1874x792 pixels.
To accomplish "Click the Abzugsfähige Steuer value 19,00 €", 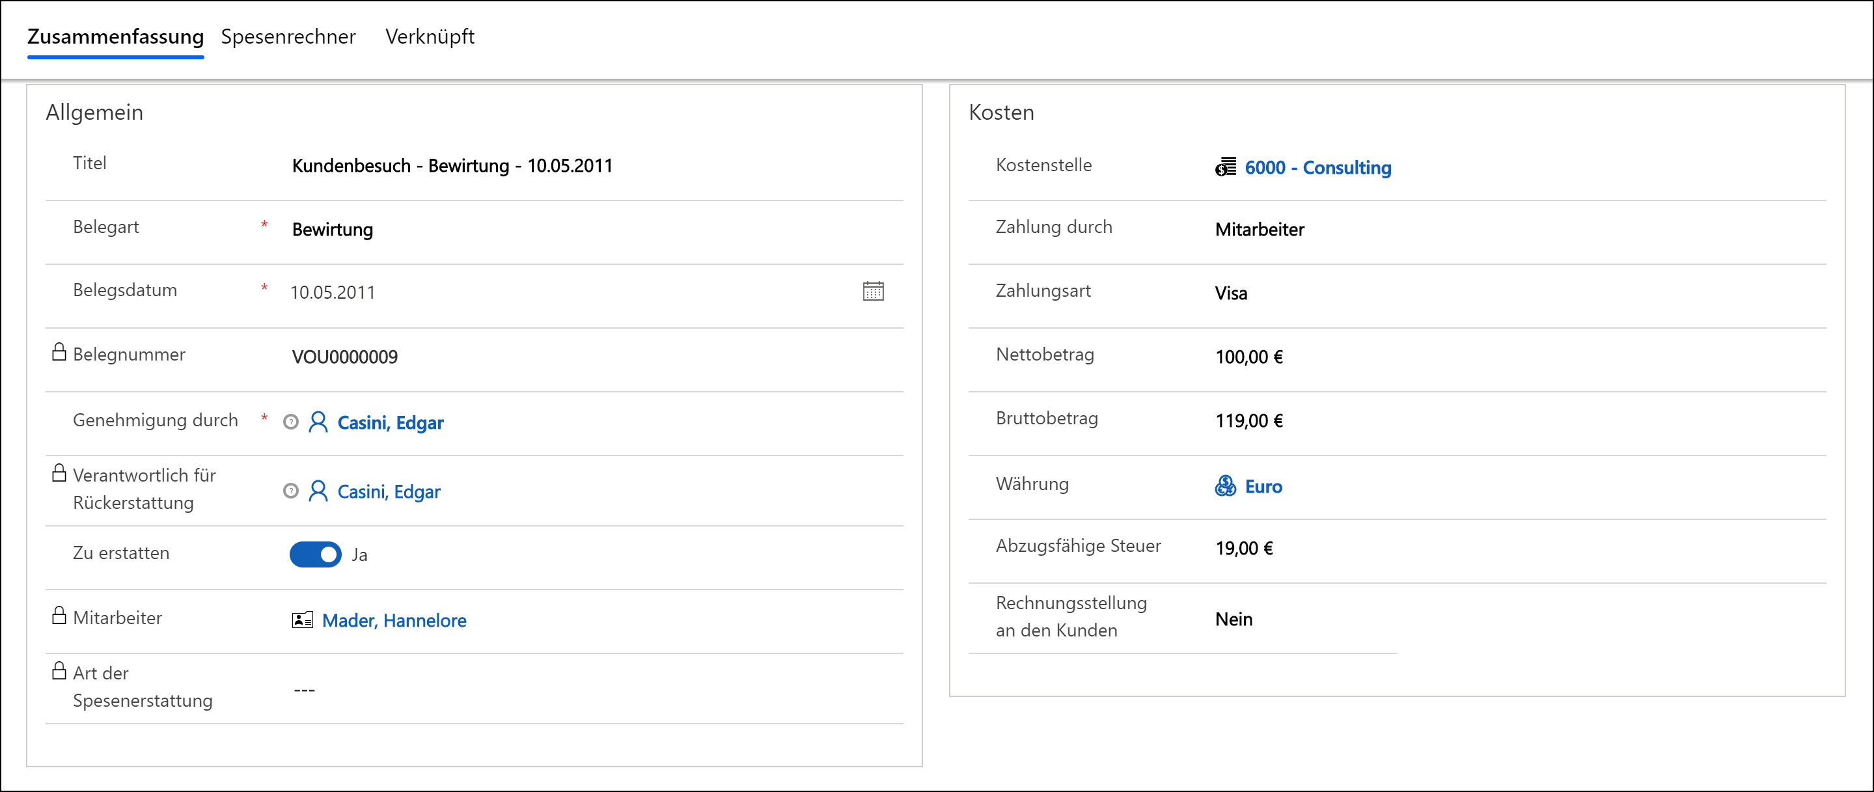I will tap(1244, 549).
